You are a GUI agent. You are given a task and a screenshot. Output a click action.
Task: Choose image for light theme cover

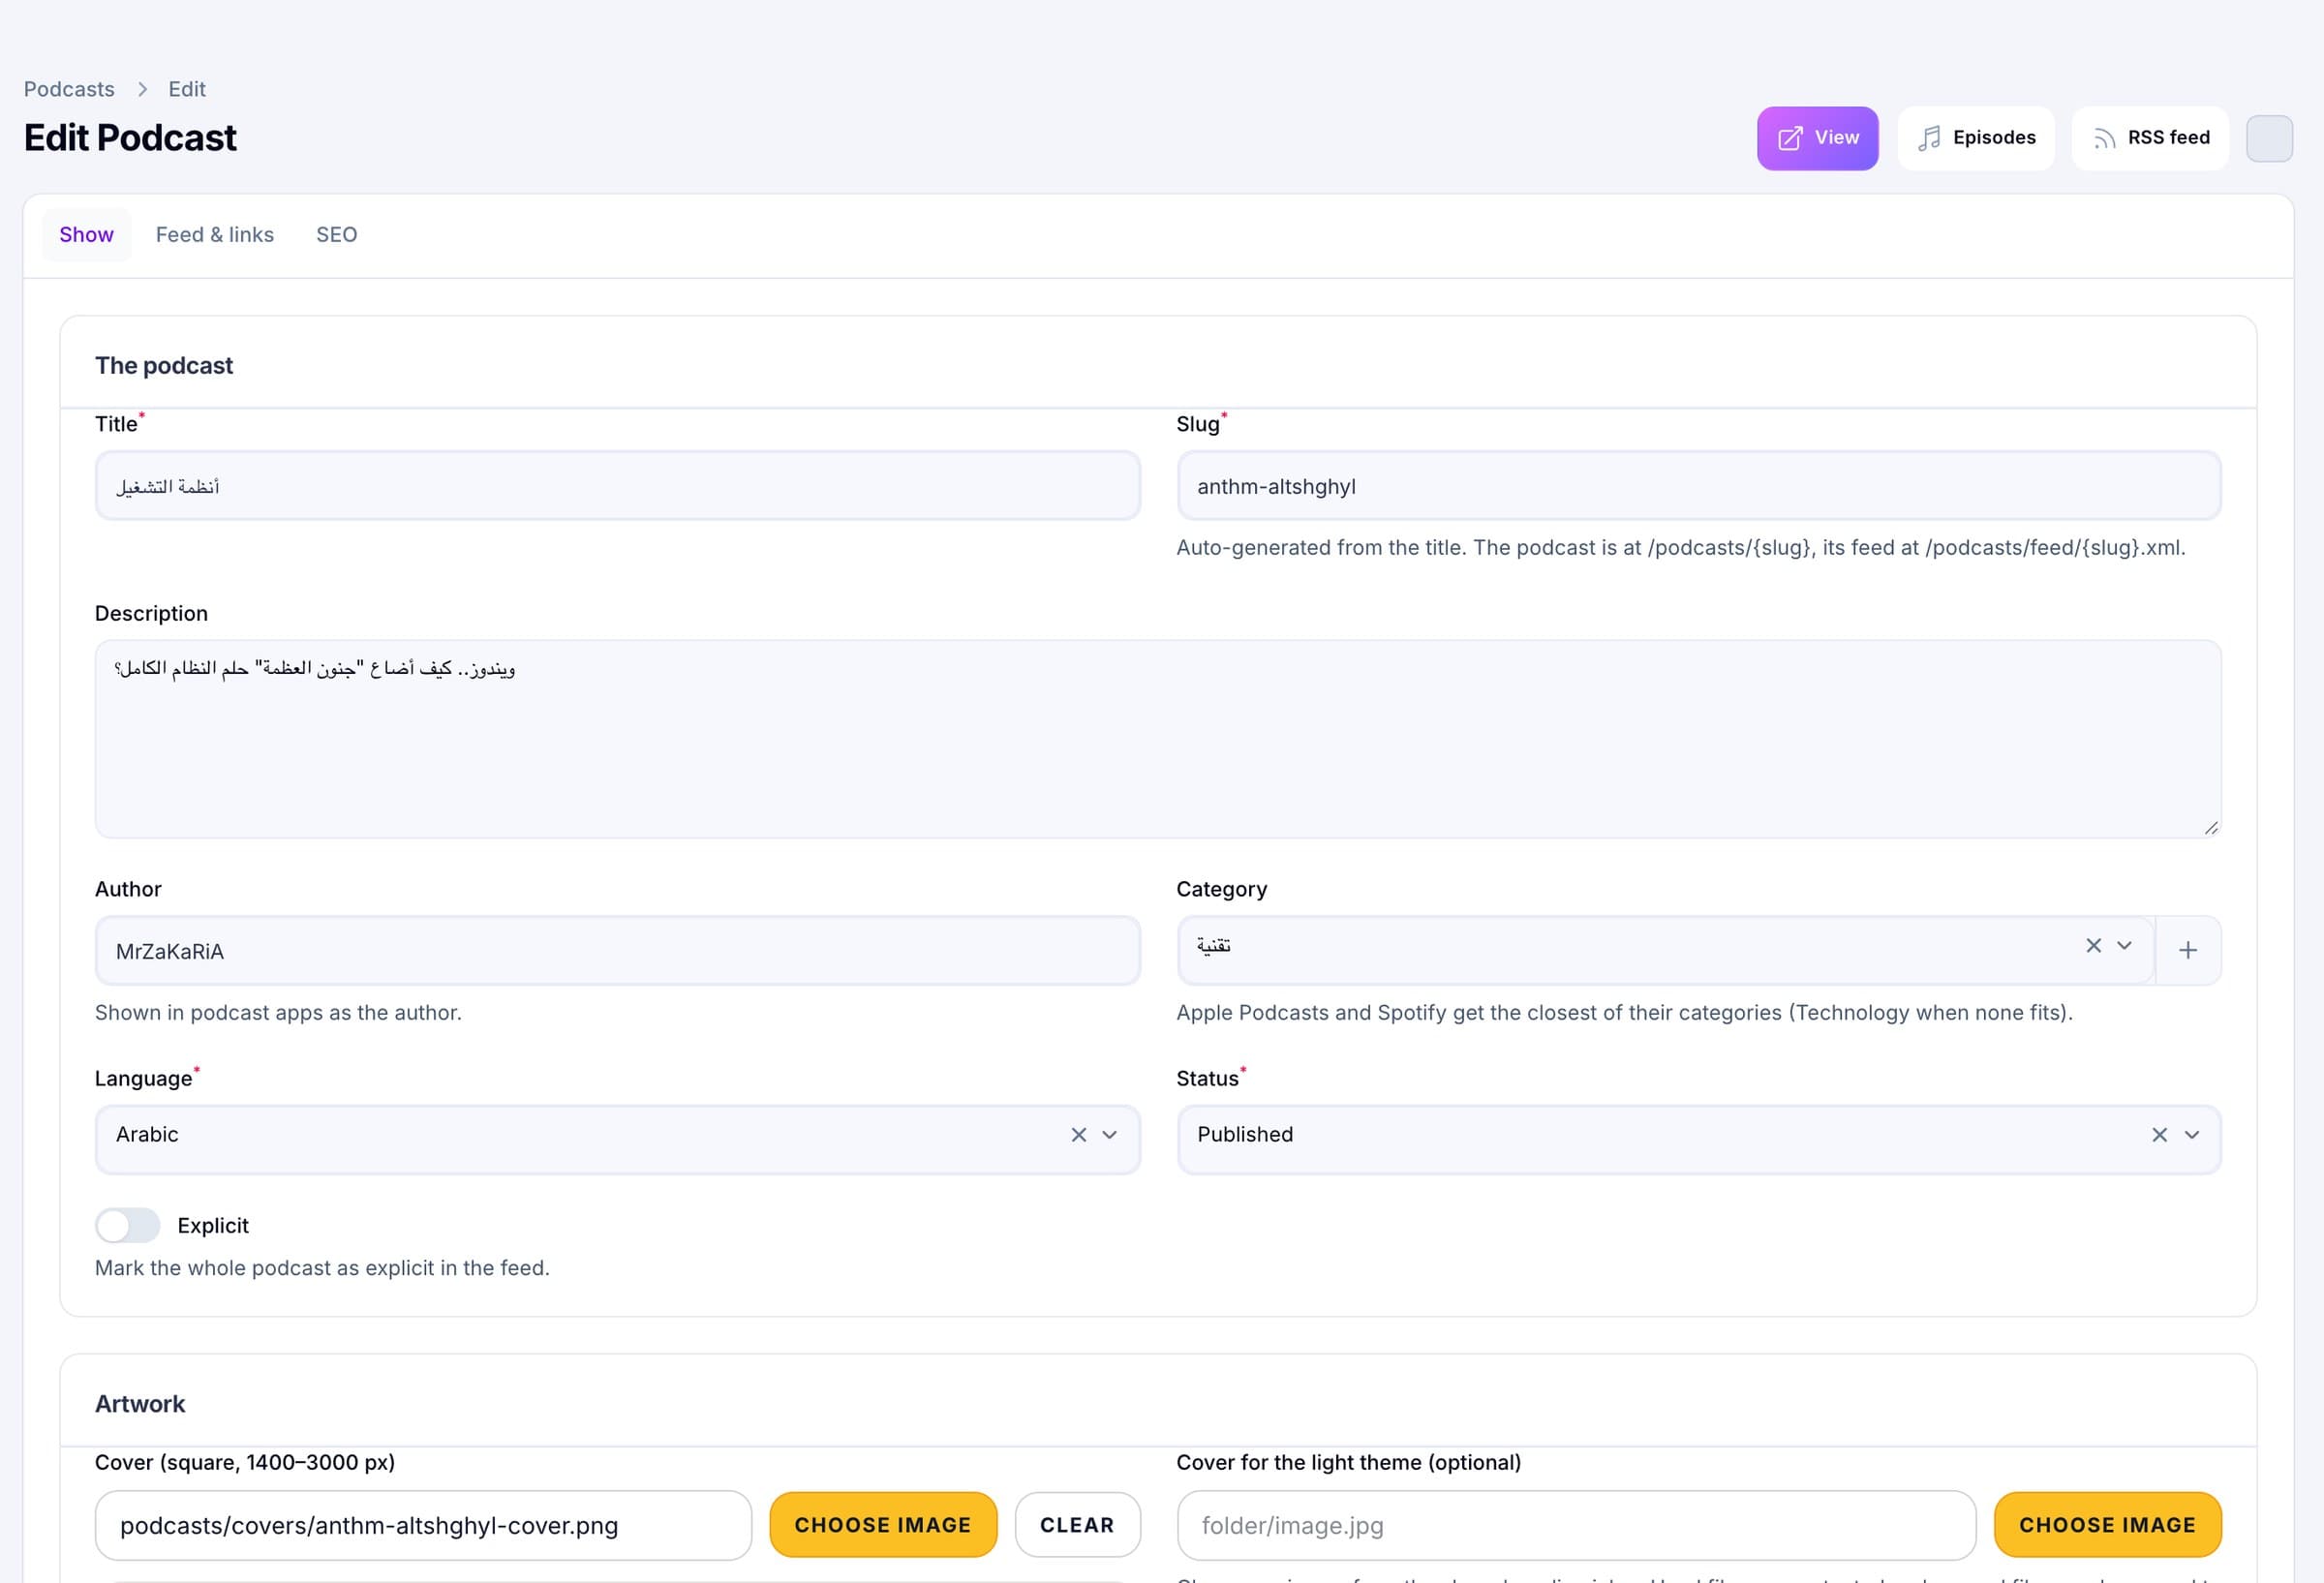2107,1524
